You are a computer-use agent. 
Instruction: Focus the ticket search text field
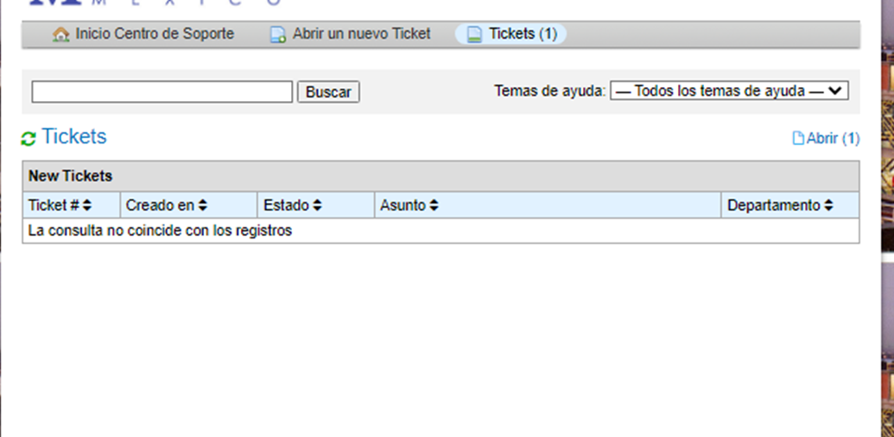pyautogui.click(x=162, y=92)
